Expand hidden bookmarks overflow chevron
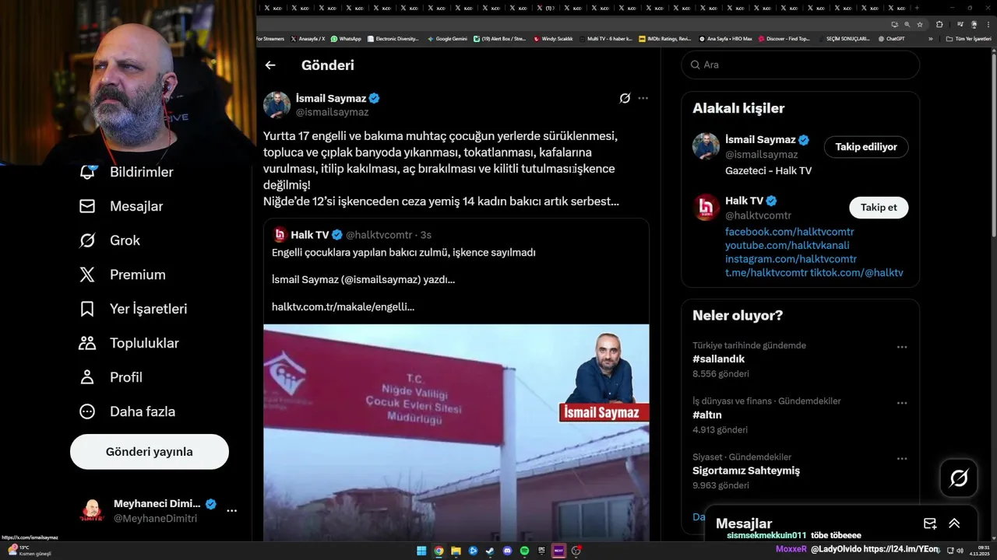This screenshot has height=560, width=997. (x=930, y=38)
